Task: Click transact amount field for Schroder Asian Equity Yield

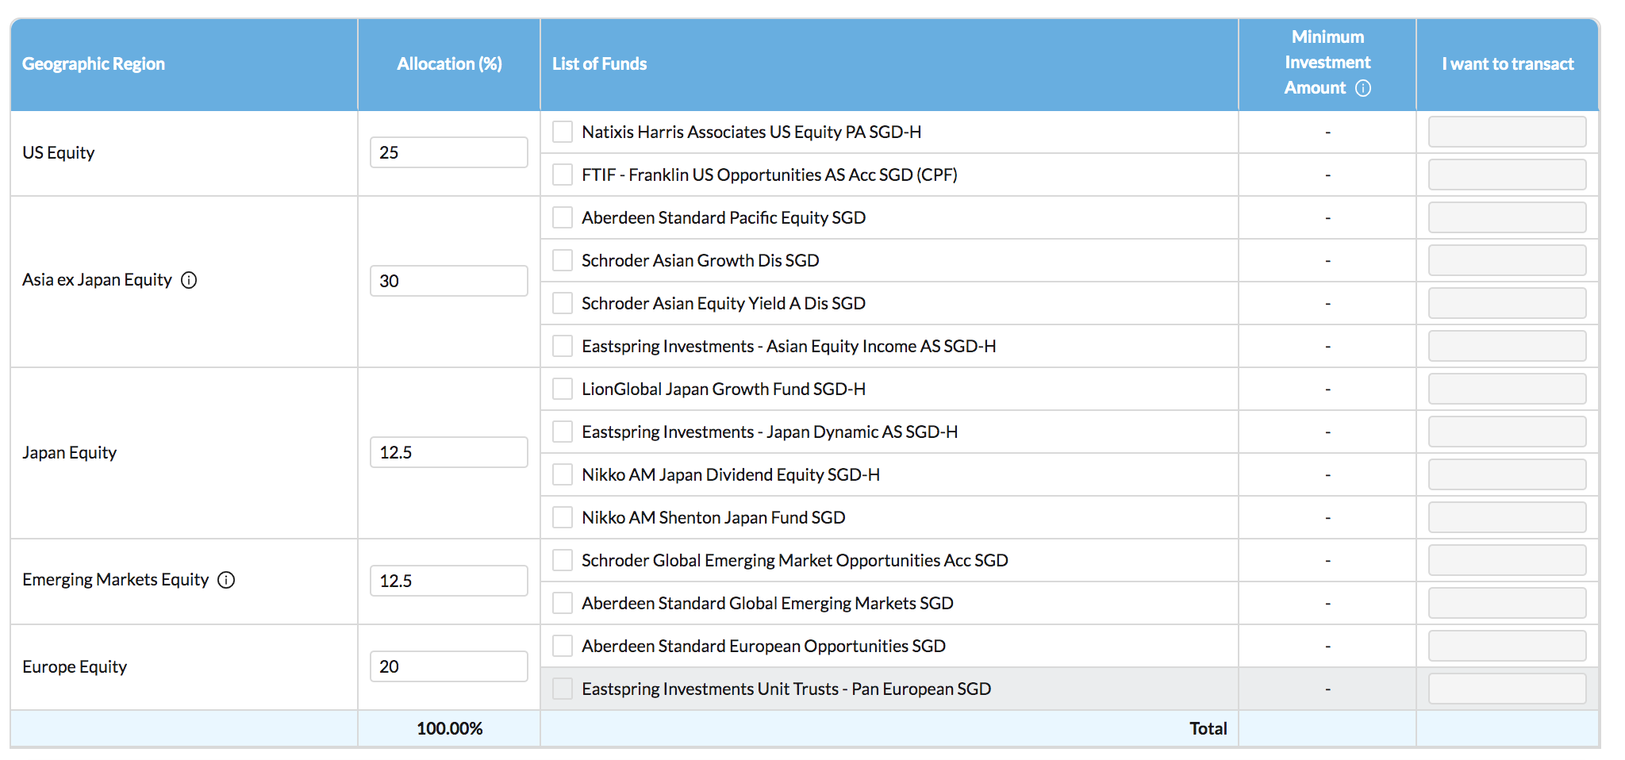Action: pos(1507,303)
